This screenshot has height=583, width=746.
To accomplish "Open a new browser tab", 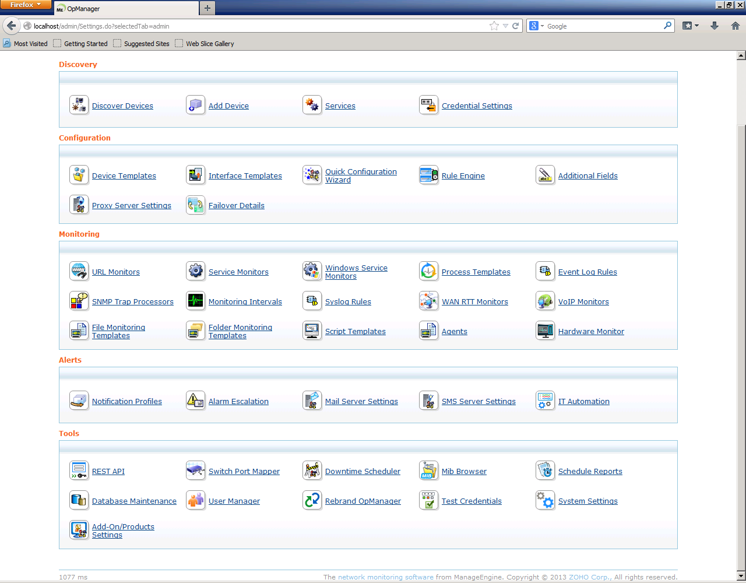I will (x=207, y=8).
